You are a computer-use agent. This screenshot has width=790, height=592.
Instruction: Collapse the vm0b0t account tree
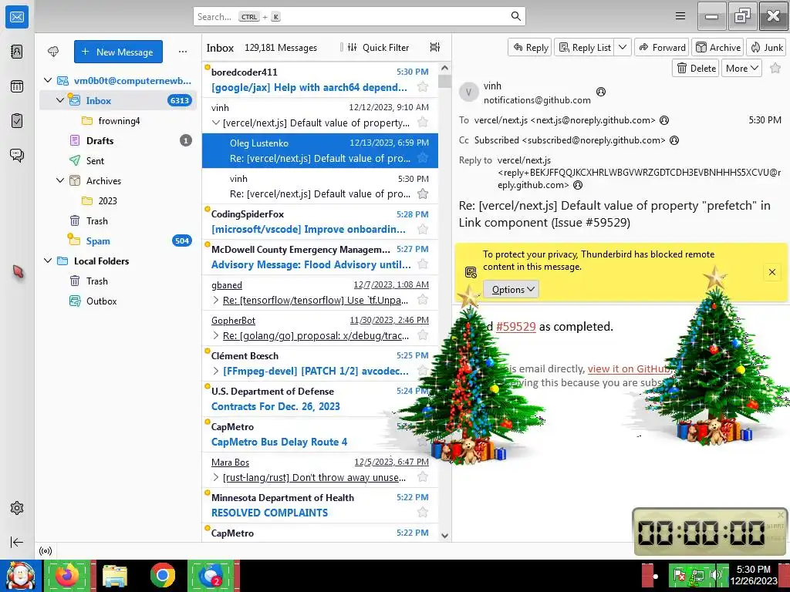click(48, 80)
